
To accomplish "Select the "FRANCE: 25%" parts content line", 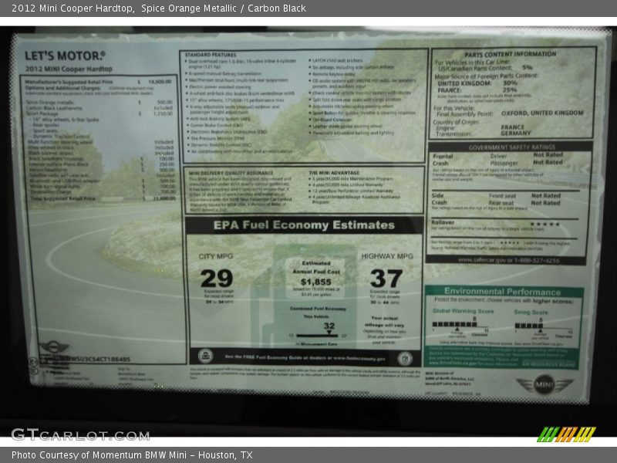I will click(x=477, y=90).
